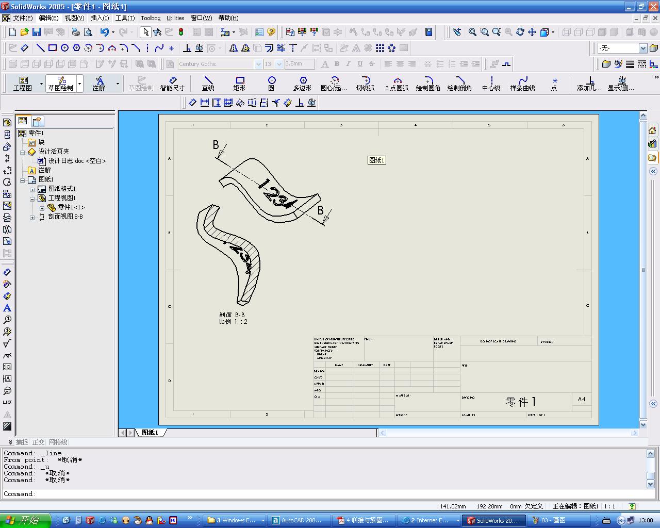
Task: Expand the 剖面视图 B-B tree node
Action: coord(32,217)
